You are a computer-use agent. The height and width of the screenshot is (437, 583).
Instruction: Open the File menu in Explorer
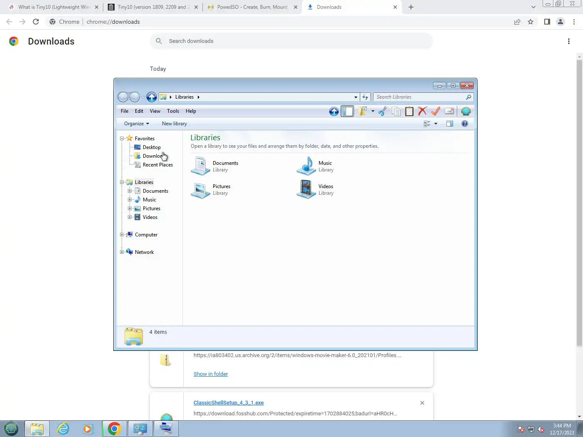[125, 111]
